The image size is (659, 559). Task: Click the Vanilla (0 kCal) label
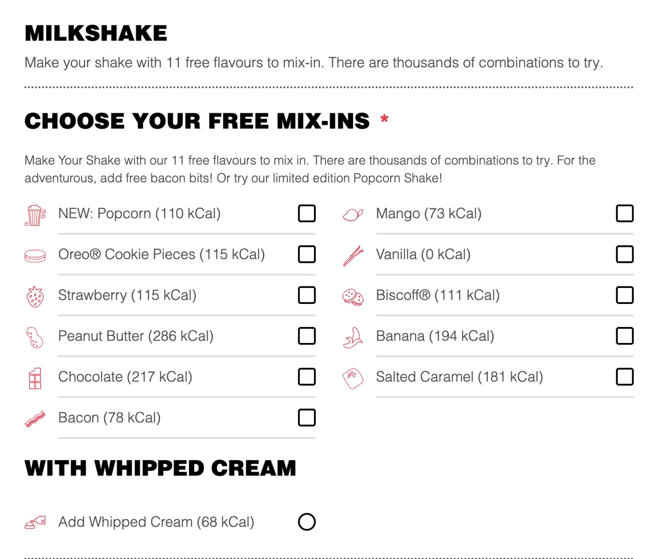tap(423, 254)
